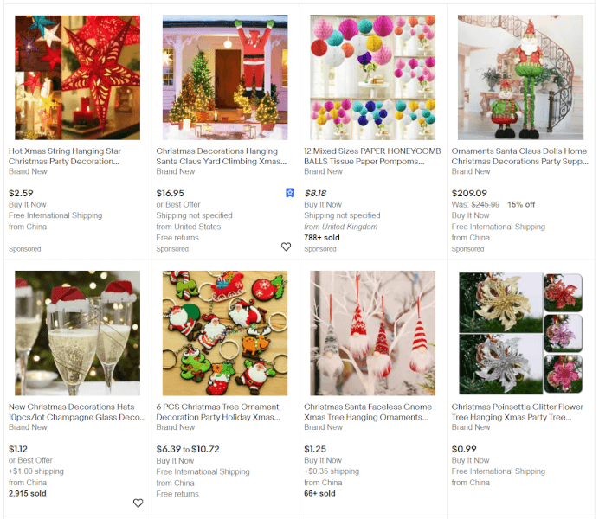View poinsettia glitter flower image
Screen dimensions: 599x519
[x=520, y=333]
